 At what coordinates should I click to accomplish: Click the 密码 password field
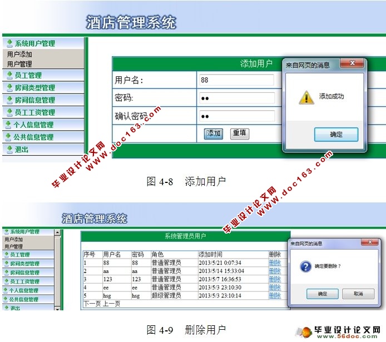[237, 98]
